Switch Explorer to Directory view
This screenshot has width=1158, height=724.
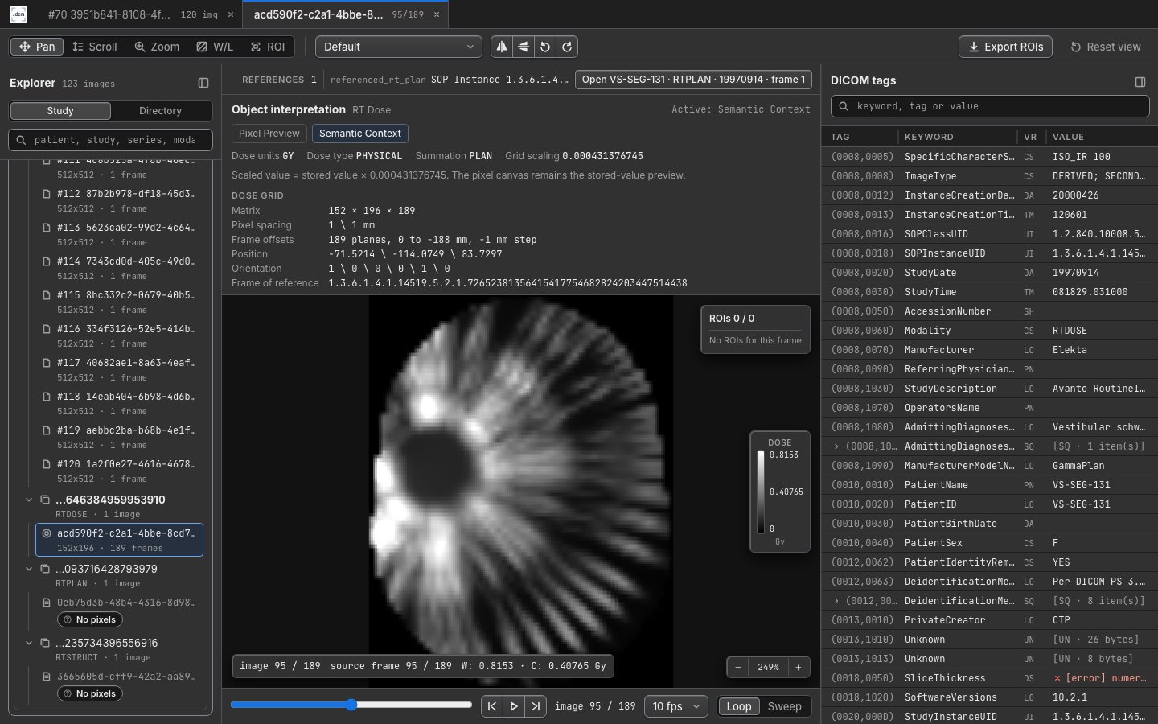tap(160, 111)
